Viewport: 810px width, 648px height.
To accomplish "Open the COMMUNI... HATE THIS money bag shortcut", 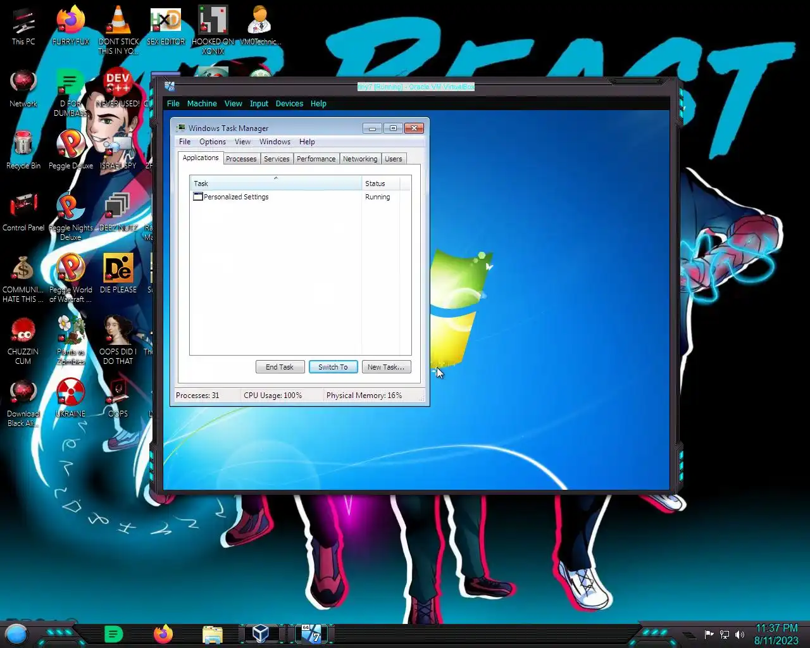I will 23,279.
